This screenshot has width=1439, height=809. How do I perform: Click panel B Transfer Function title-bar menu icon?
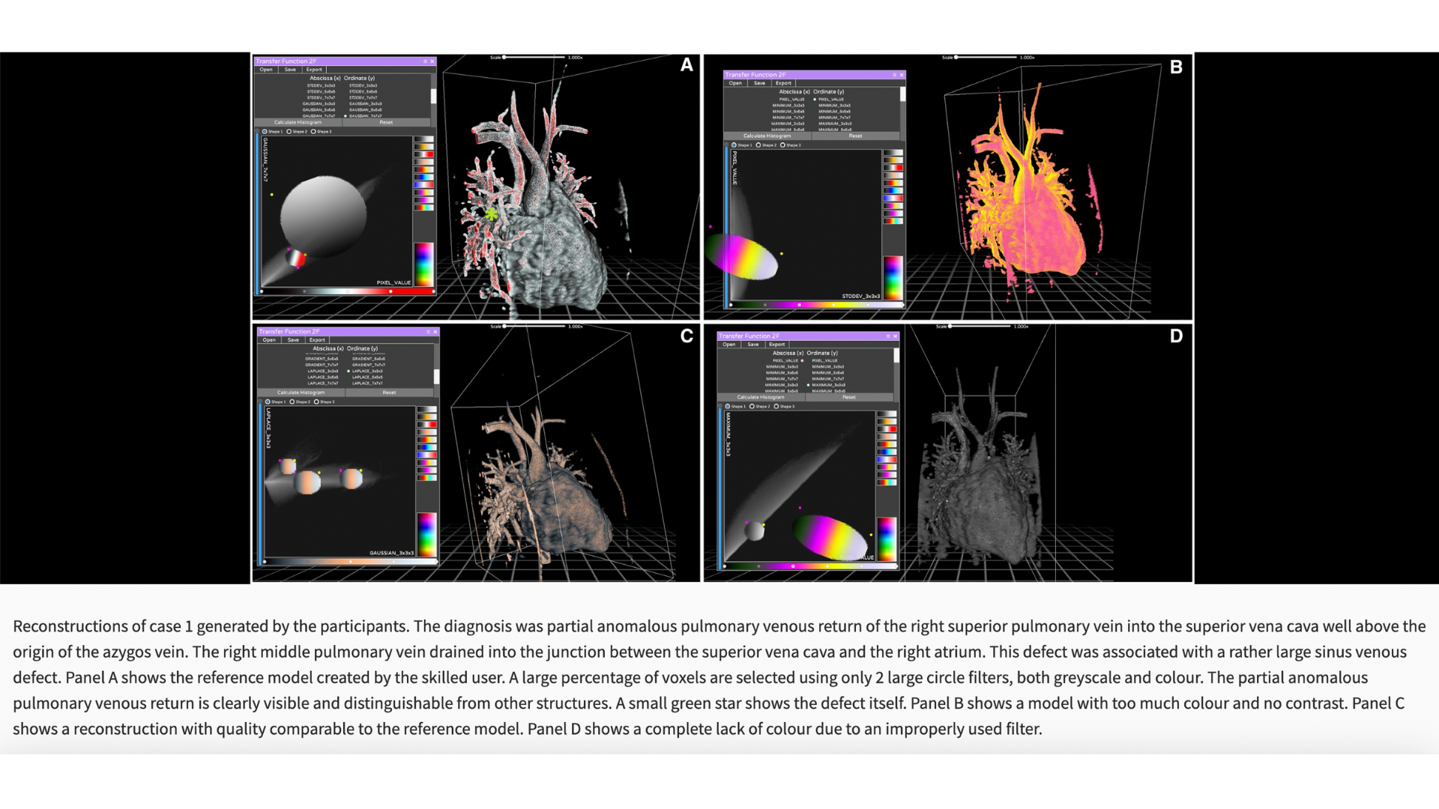(894, 75)
